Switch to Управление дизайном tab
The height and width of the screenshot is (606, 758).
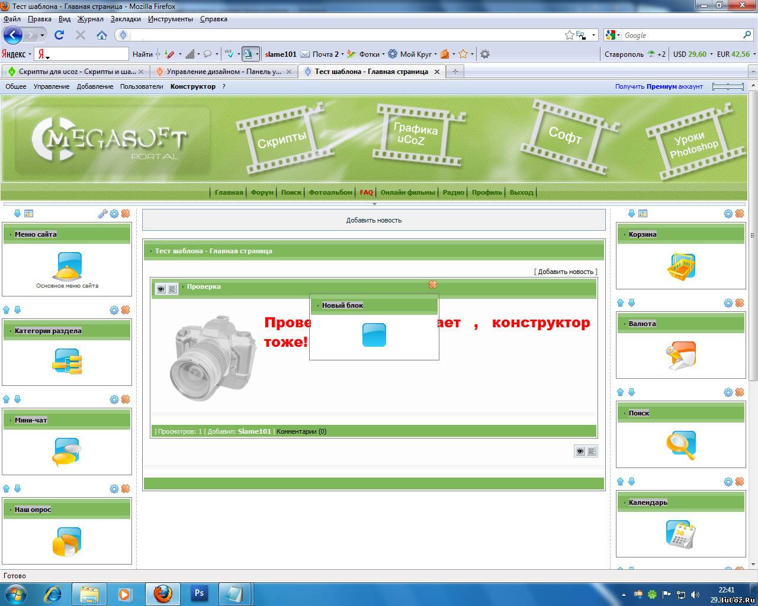(223, 72)
